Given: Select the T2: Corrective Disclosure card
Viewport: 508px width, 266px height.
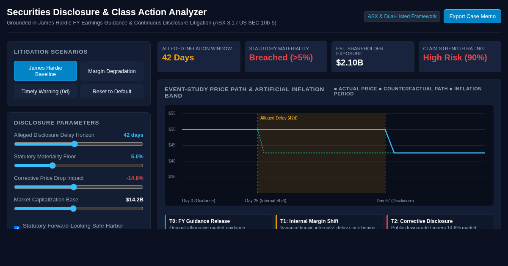Looking at the screenshot, I should pos(440,222).
